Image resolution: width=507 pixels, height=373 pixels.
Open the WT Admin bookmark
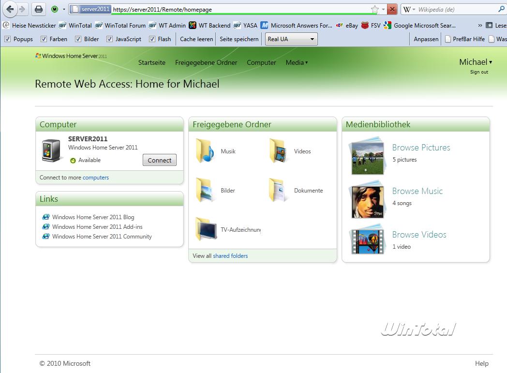[167, 25]
